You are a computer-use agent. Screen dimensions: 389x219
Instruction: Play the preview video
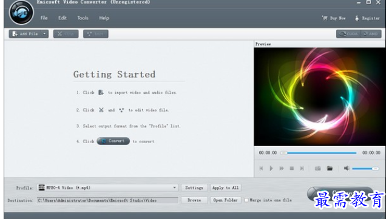click(x=271, y=169)
